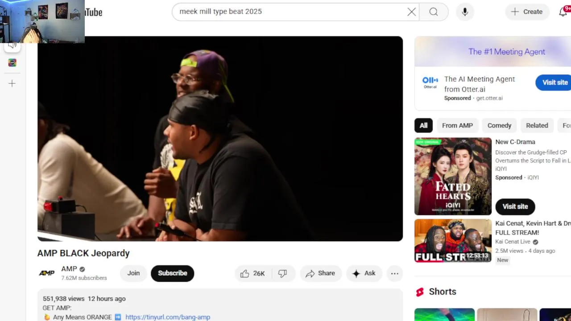Open the get.otter.ai sponsored link
Image resolution: width=571 pixels, height=321 pixels.
coord(489,98)
